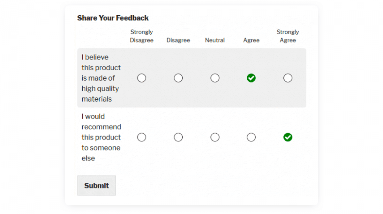Mark Neutral for recommend to someone else

[x=215, y=137]
